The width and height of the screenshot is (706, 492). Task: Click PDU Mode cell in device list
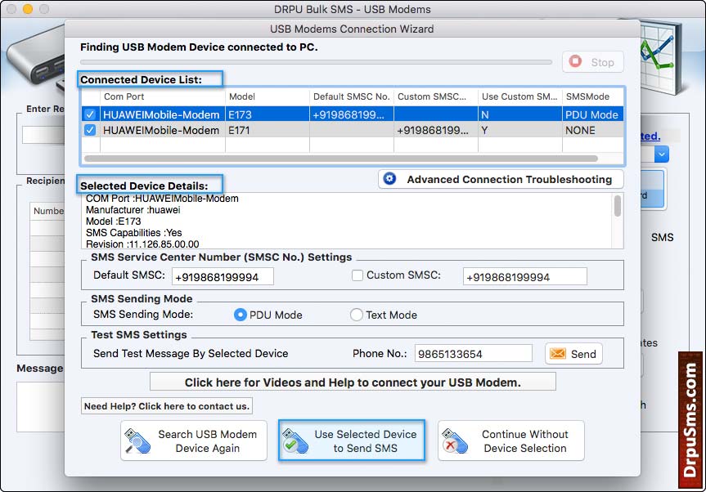coord(592,114)
